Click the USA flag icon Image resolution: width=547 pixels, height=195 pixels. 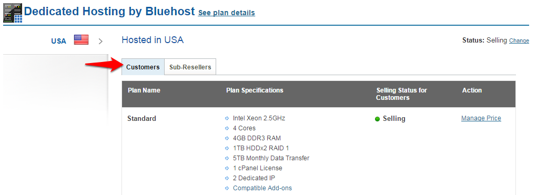coord(82,40)
